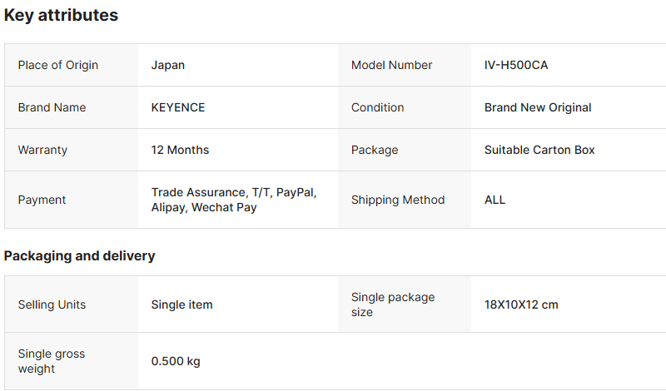Click the Payment label
Viewport: 666px width, 391px height.
(42, 200)
